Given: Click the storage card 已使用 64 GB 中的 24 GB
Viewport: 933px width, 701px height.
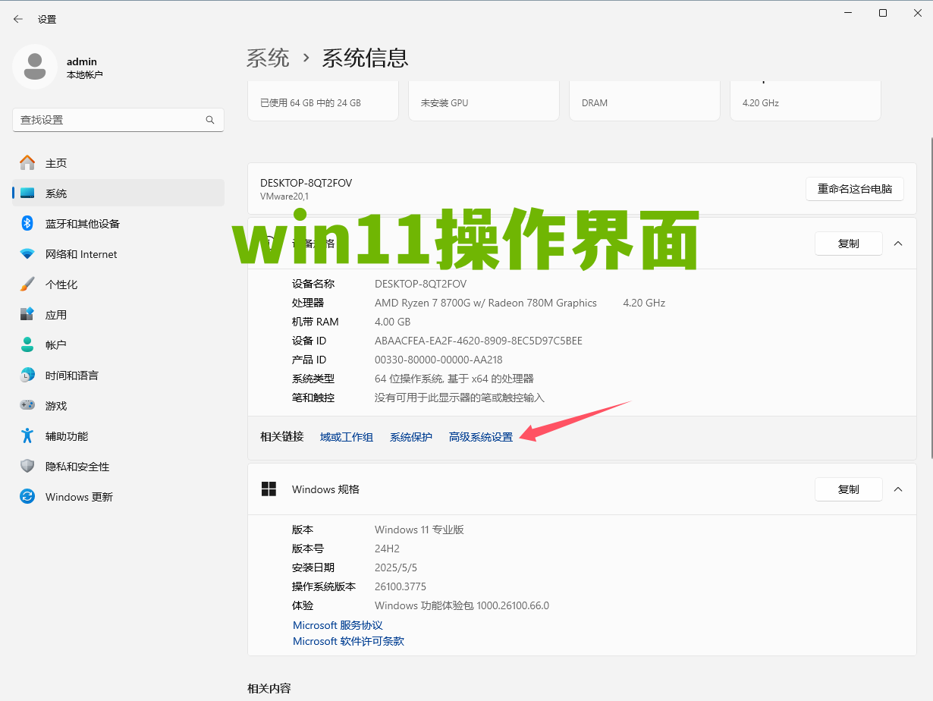Looking at the screenshot, I should pos(323,100).
